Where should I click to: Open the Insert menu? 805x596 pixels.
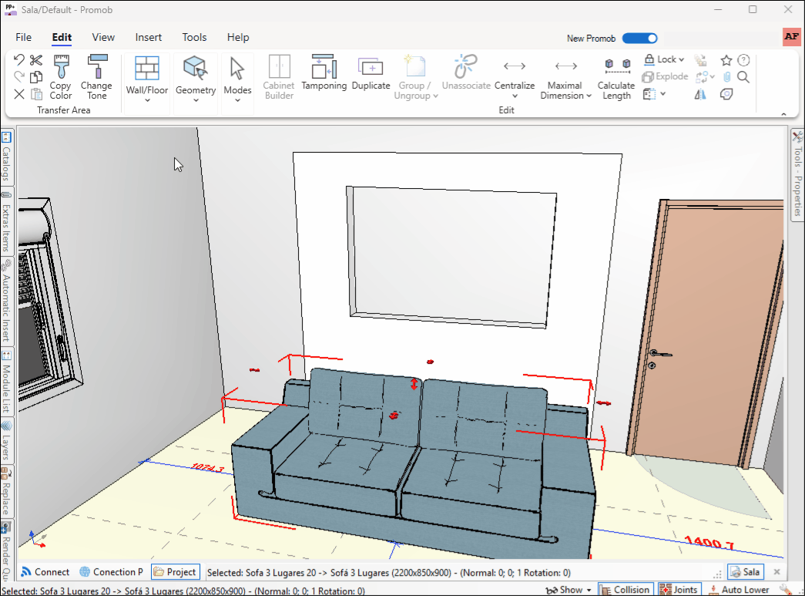[x=149, y=37]
